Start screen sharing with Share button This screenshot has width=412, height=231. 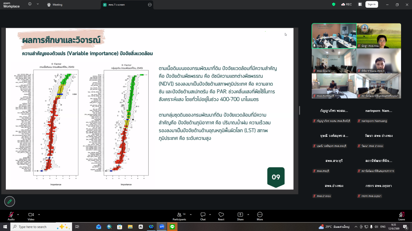click(240, 216)
